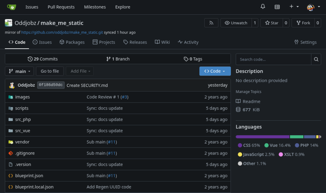Open the blue Code clone dropdown
This screenshot has height=193, width=326.
(x=215, y=71)
